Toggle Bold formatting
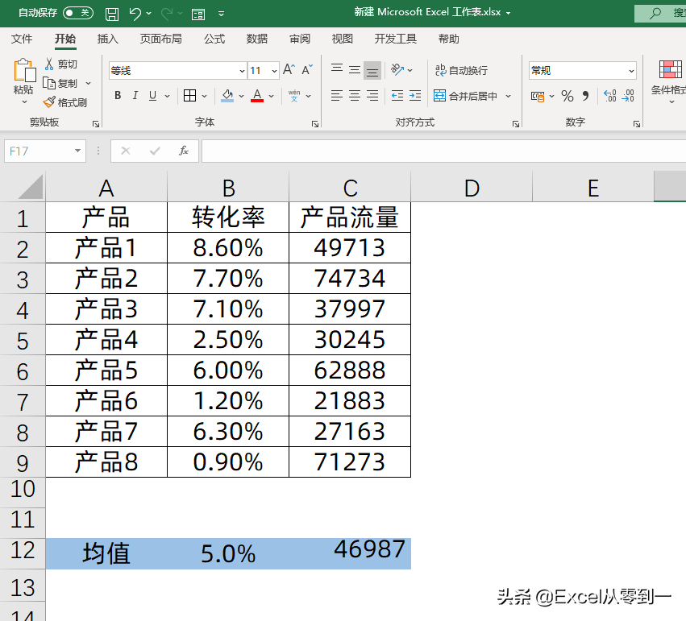Image resolution: width=686 pixels, height=621 pixels. pyautogui.click(x=118, y=95)
